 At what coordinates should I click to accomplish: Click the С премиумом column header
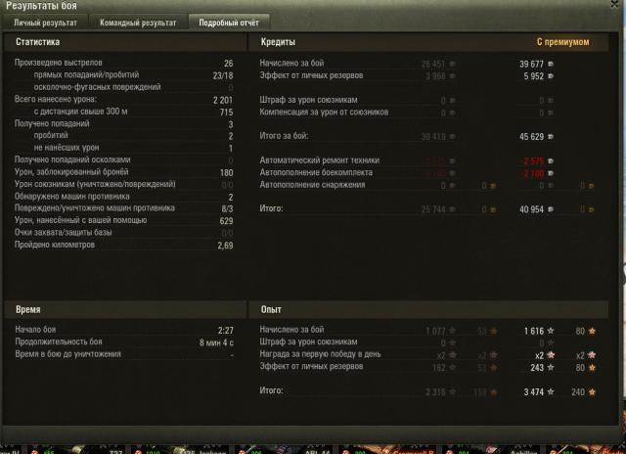pos(562,42)
